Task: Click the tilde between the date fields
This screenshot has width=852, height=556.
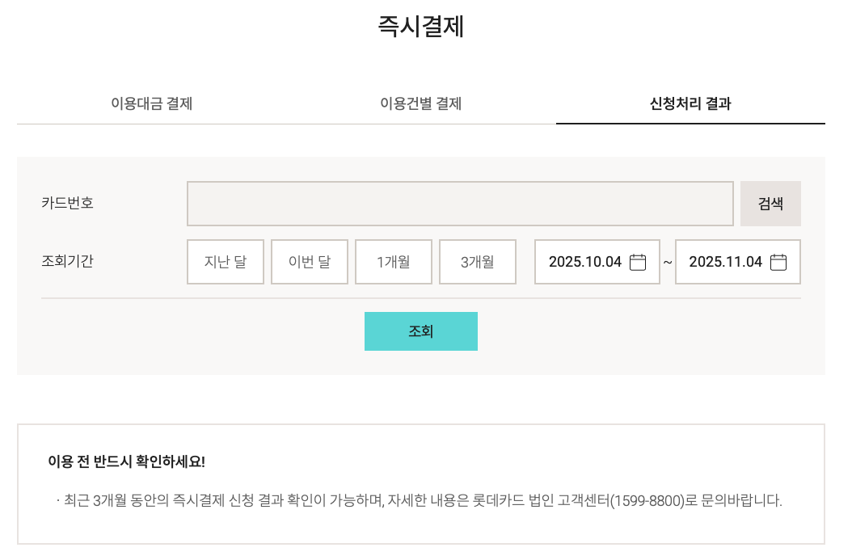Action: tap(668, 262)
